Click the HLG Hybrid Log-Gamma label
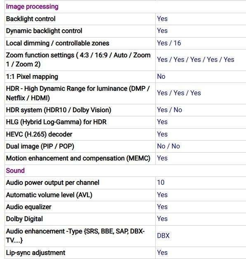Screen dimensions: 246x259 pos(56,122)
